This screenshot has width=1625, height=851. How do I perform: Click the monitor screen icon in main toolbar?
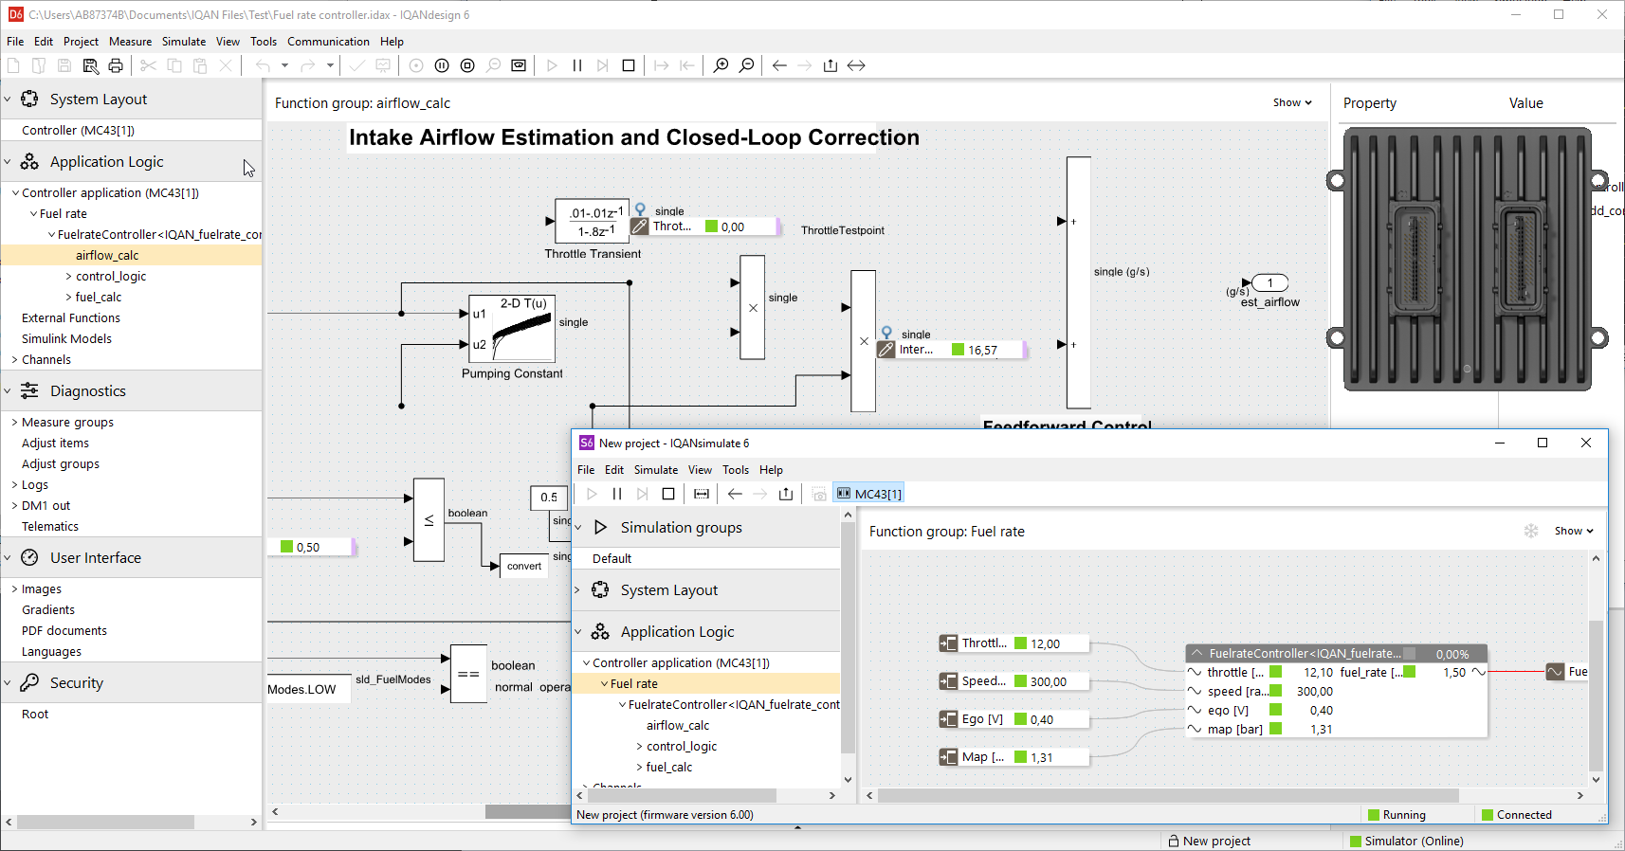[x=519, y=65]
